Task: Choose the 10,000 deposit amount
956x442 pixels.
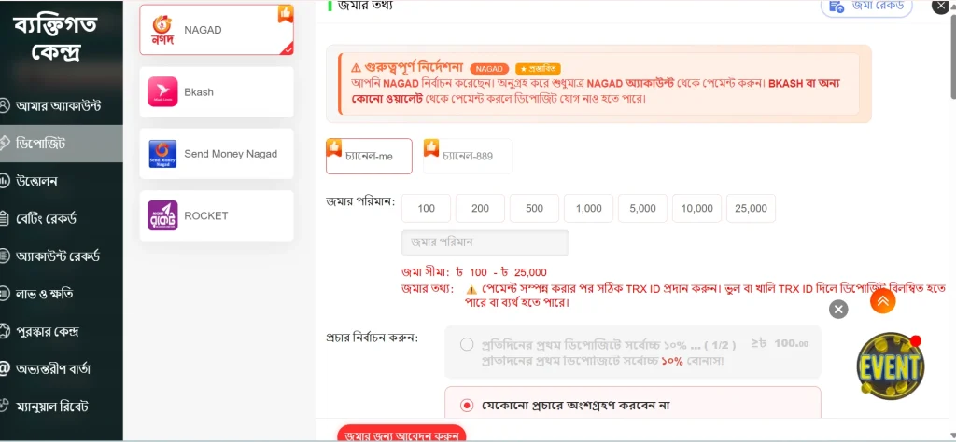Action: [696, 208]
